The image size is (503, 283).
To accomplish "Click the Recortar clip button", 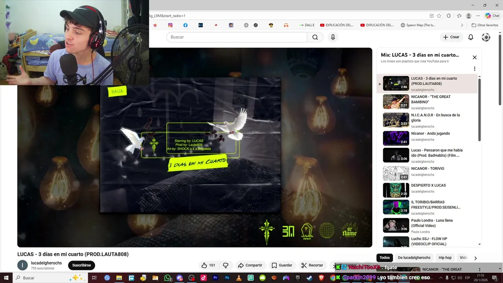I will [x=312, y=265].
